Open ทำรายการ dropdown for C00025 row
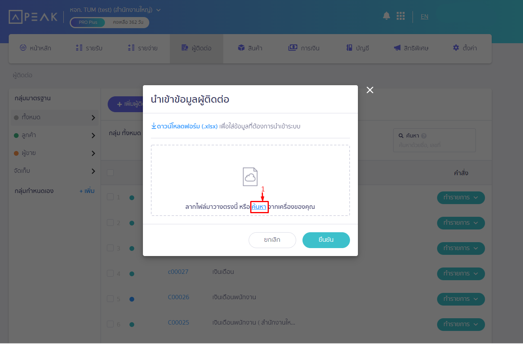Viewport: 523px width, 344px height. click(x=461, y=325)
